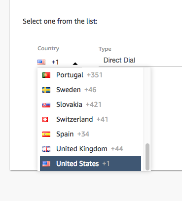
Task: Pick Spain +34 from the dropdown
Action: pyautogui.click(x=90, y=134)
